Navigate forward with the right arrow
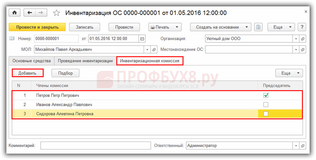The width and height of the screenshot is (316, 160). pyautogui.click(x=41, y=13)
